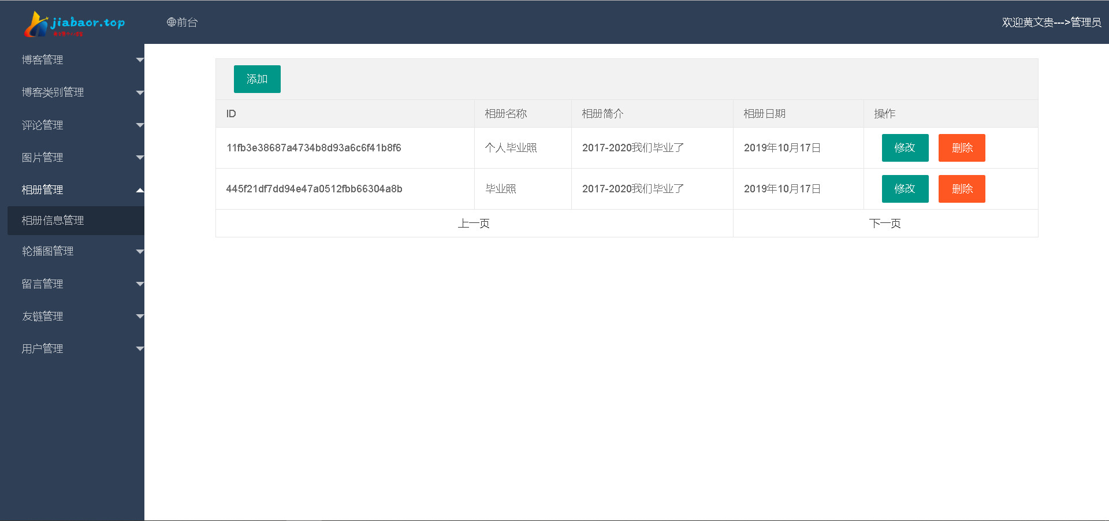Click 删除 for the 个人毕业照 album

click(962, 148)
